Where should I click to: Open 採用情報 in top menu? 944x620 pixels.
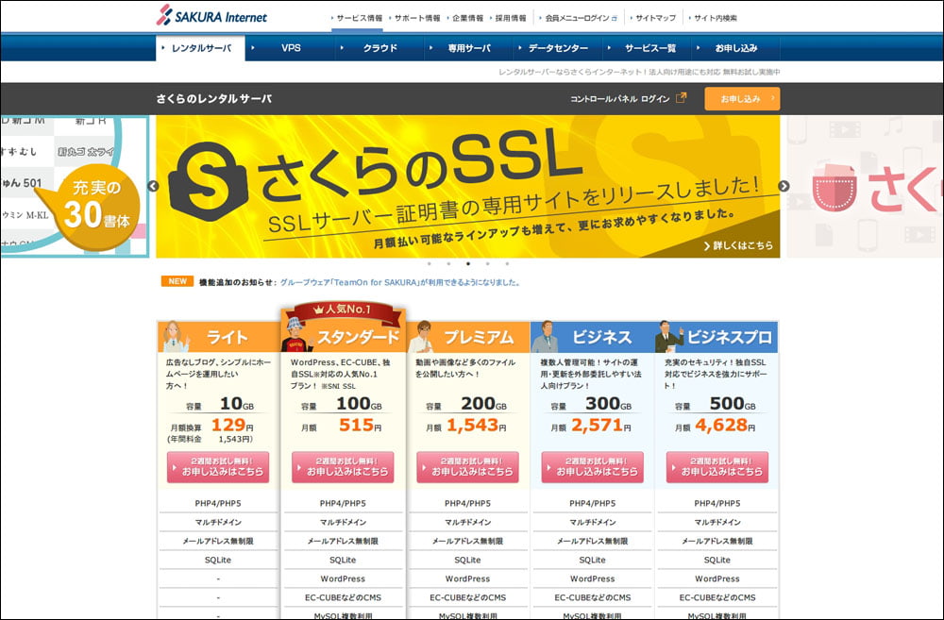click(511, 18)
